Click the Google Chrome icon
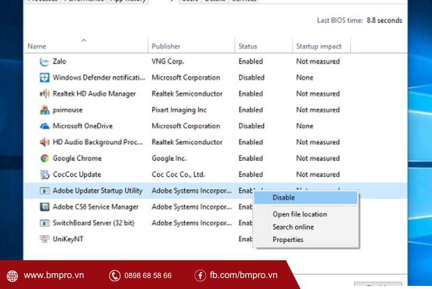This screenshot has width=432, height=289. [x=44, y=158]
